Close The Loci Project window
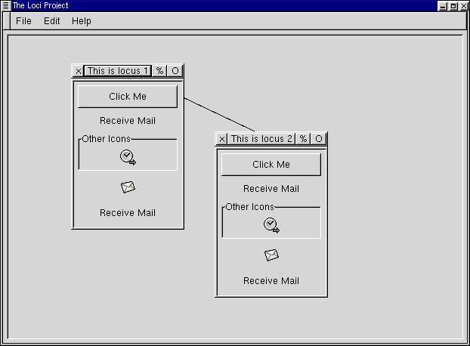The image size is (470, 346). tap(464, 6)
